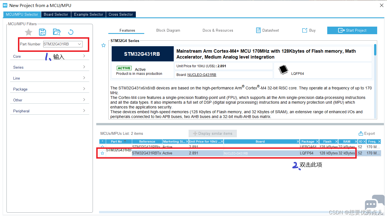This screenshot has width=387, height=218.
Task: Remove the Marketing Status column via its x
Action: click(187, 142)
